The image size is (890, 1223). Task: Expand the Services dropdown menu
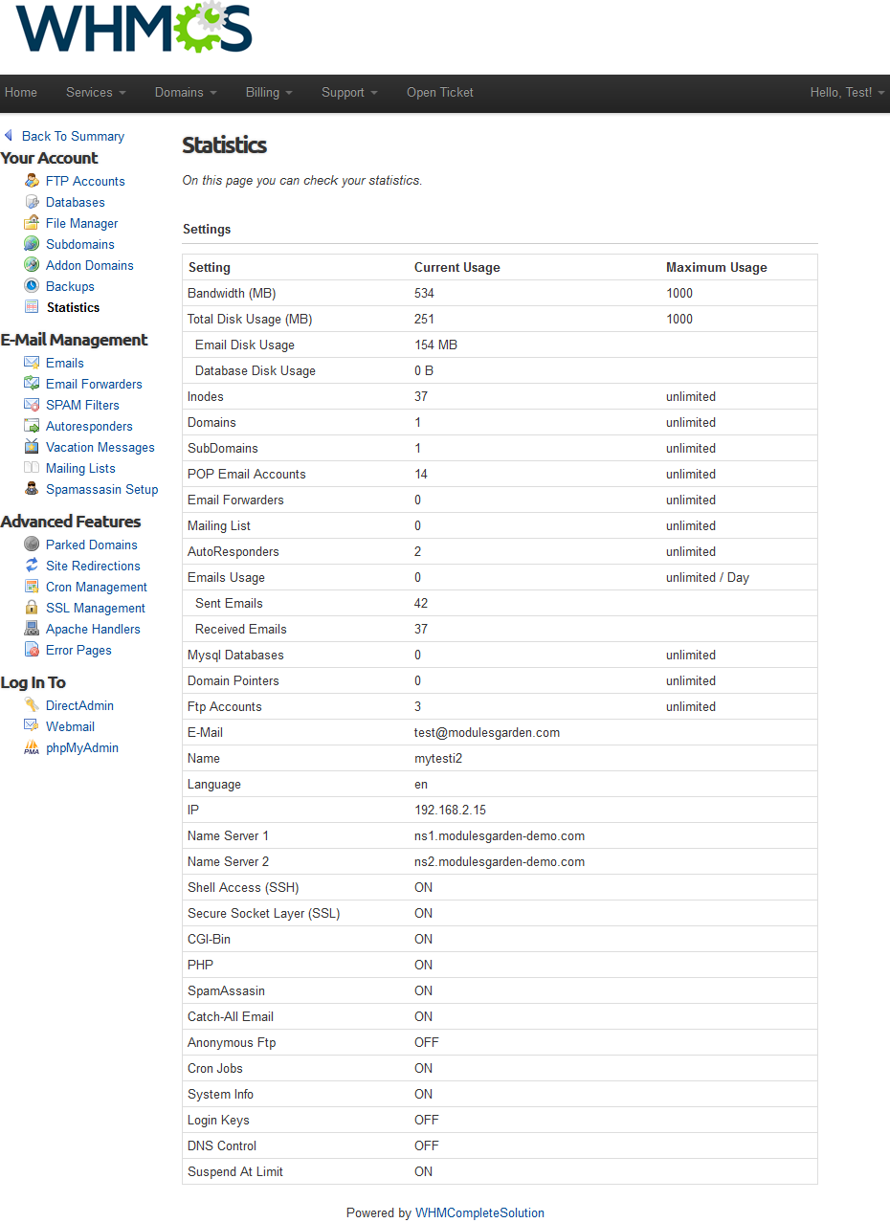[96, 93]
